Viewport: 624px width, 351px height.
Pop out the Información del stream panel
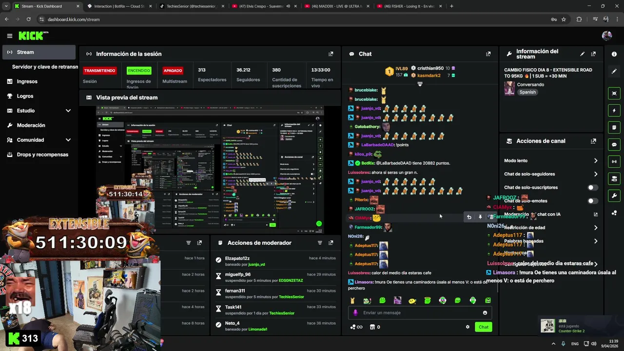coord(593,54)
